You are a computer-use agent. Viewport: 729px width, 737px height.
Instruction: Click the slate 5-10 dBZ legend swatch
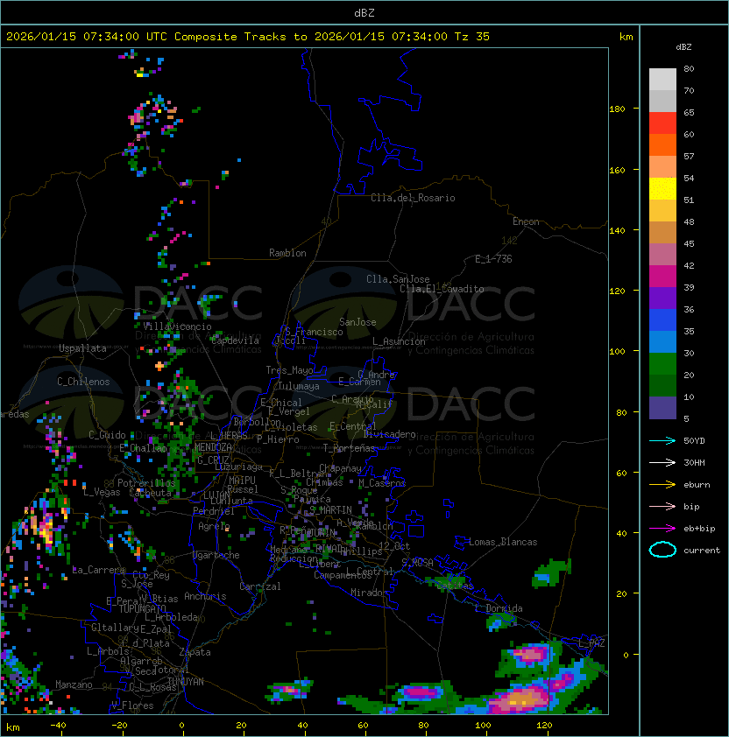662,408
